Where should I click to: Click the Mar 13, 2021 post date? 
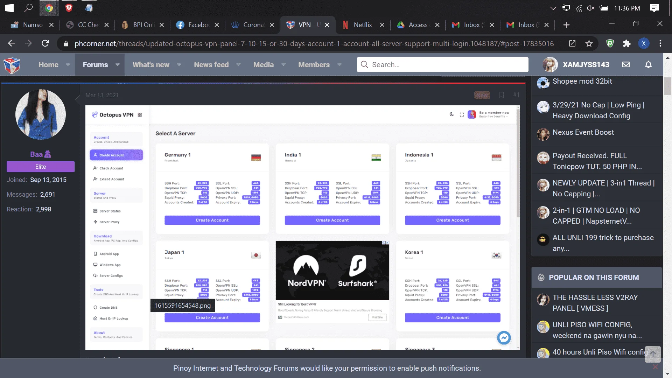(102, 95)
